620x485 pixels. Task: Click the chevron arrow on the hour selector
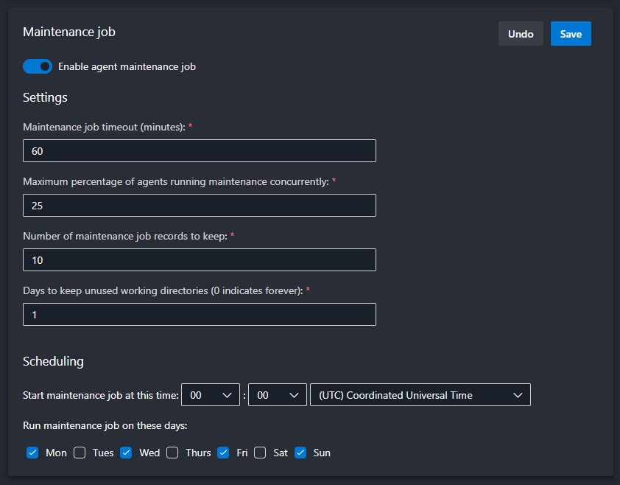pos(227,395)
